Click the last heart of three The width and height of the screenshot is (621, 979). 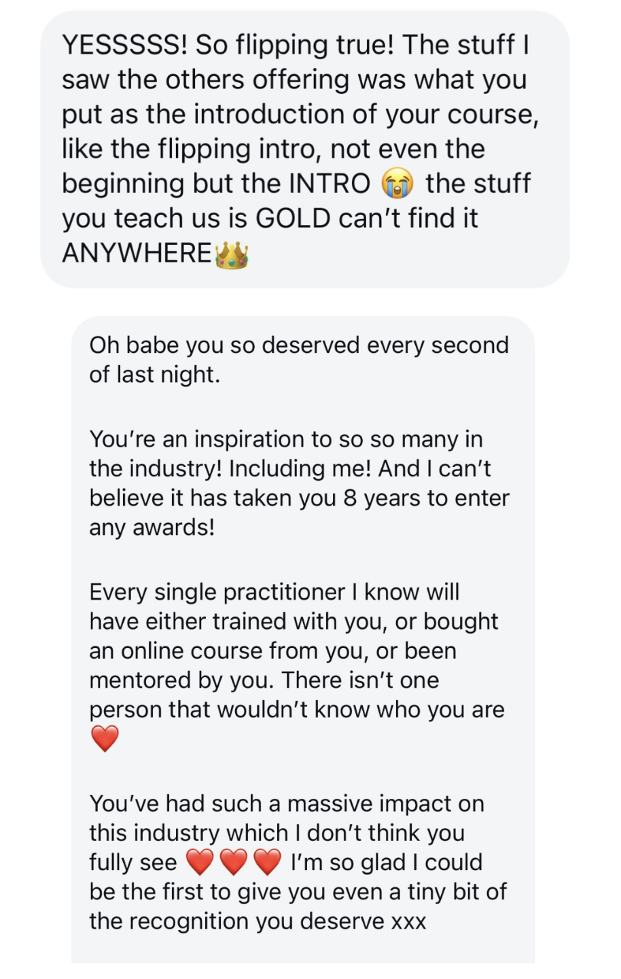tap(267, 862)
